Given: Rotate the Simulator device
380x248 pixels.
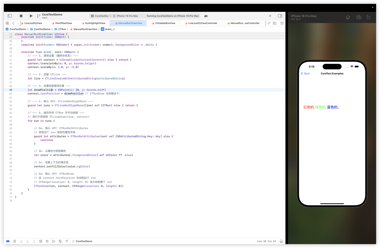Looking at the screenshot, I should pyautogui.click(x=368, y=17).
